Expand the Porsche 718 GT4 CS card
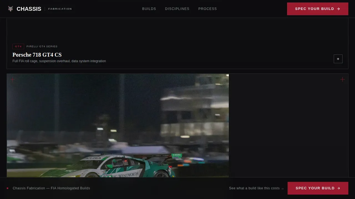The width and height of the screenshot is (355, 199). [x=338, y=59]
